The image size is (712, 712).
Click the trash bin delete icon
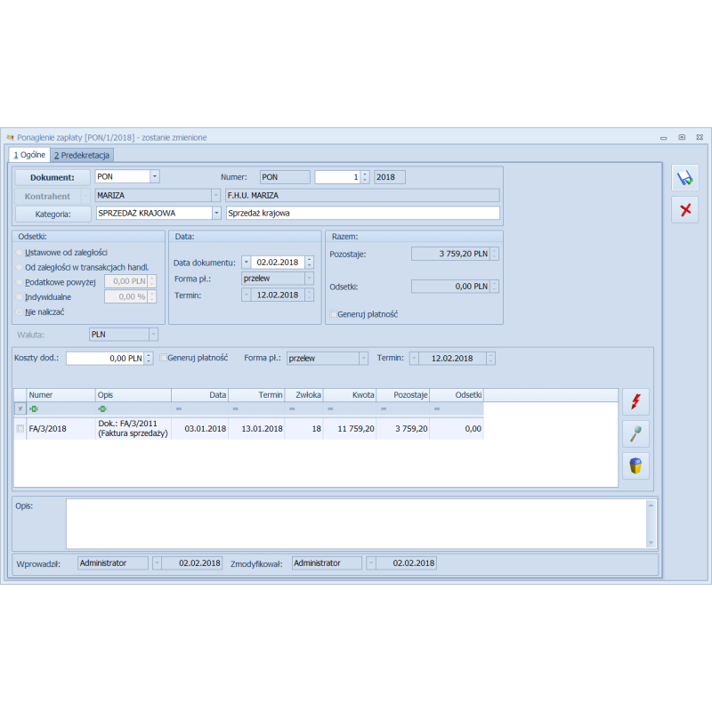coord(635,465)
